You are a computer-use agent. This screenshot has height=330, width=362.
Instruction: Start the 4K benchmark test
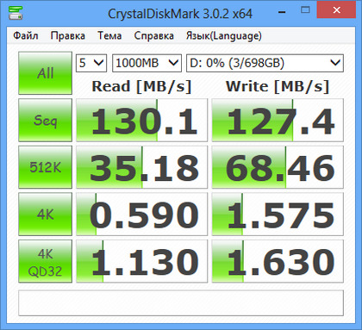(x=45, y=215)
